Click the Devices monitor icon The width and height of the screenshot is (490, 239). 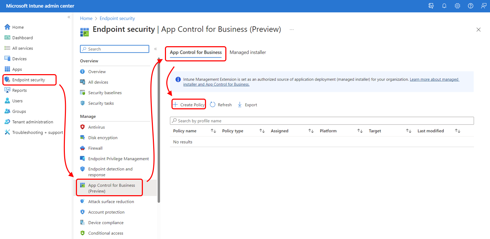tap(7, 59)
